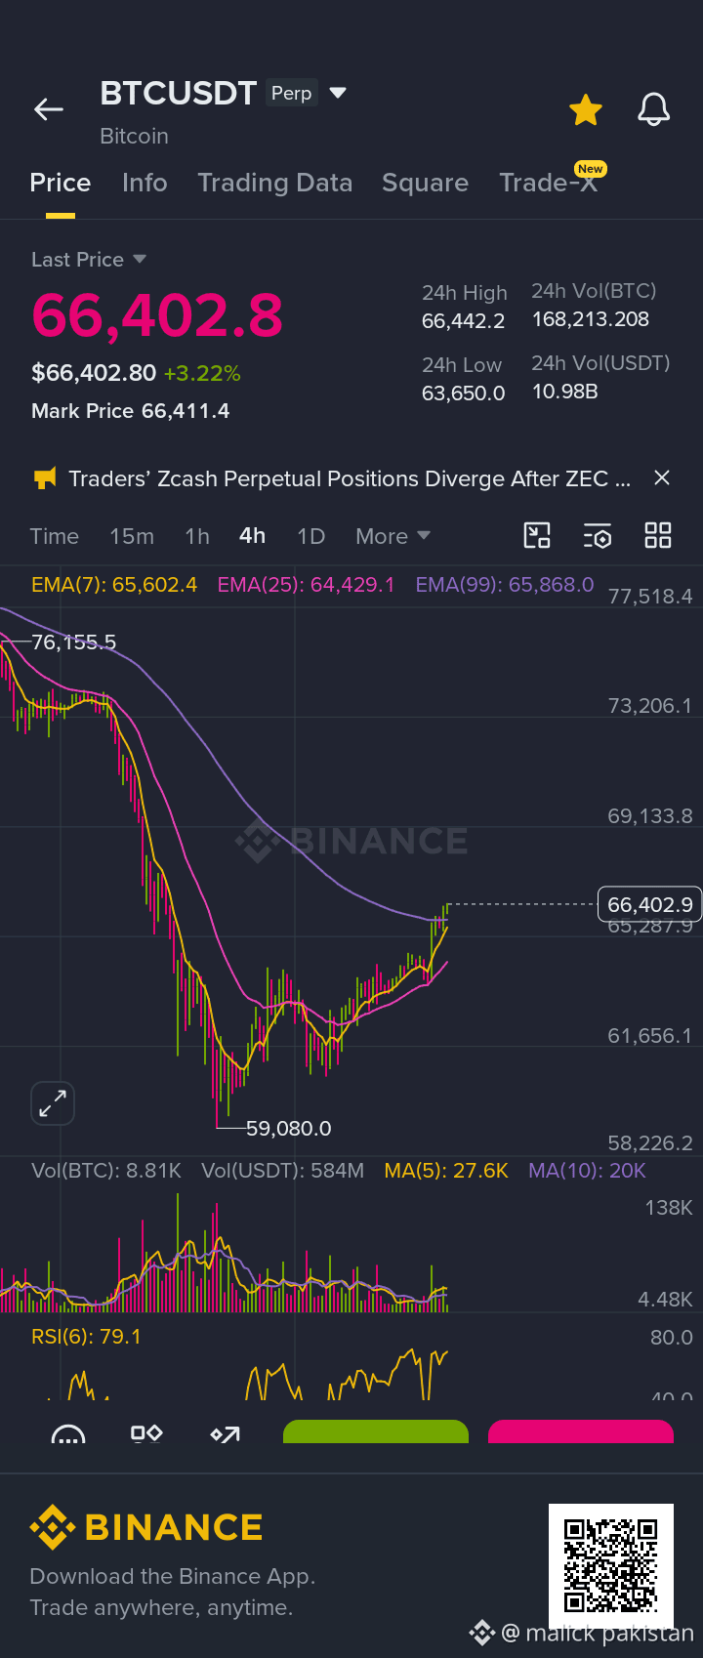703x1658 pixels.
Task: Open the Info tab
Action: coord(145,183)
